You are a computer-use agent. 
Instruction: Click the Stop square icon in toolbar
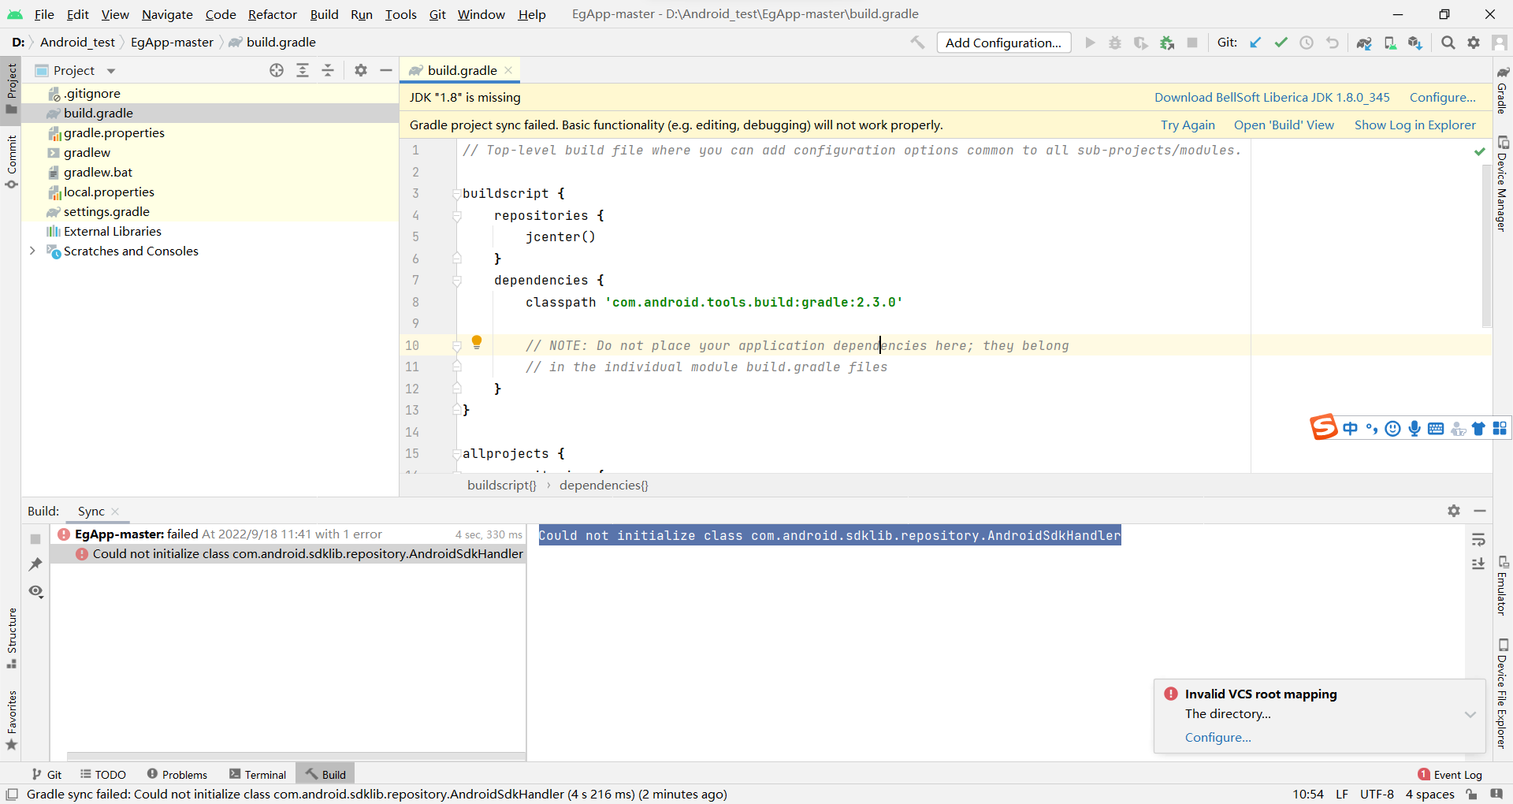[1192, 43]
